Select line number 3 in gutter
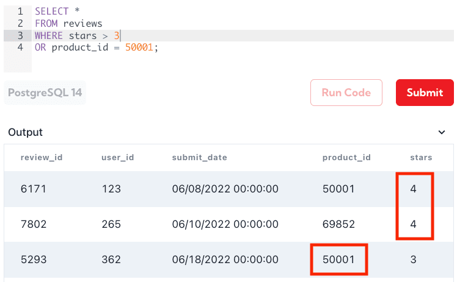The image size is (457, 282). point(20,35)
